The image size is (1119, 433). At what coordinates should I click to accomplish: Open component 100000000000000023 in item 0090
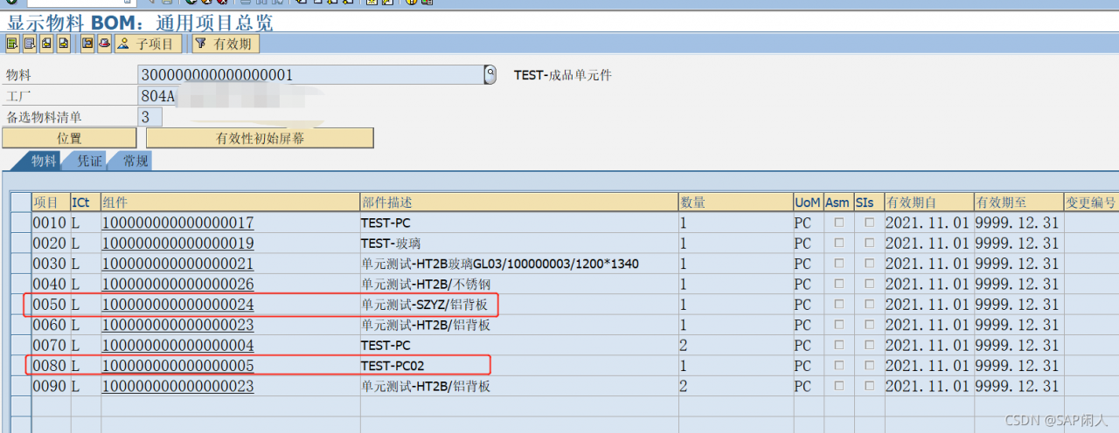(178, 387)
